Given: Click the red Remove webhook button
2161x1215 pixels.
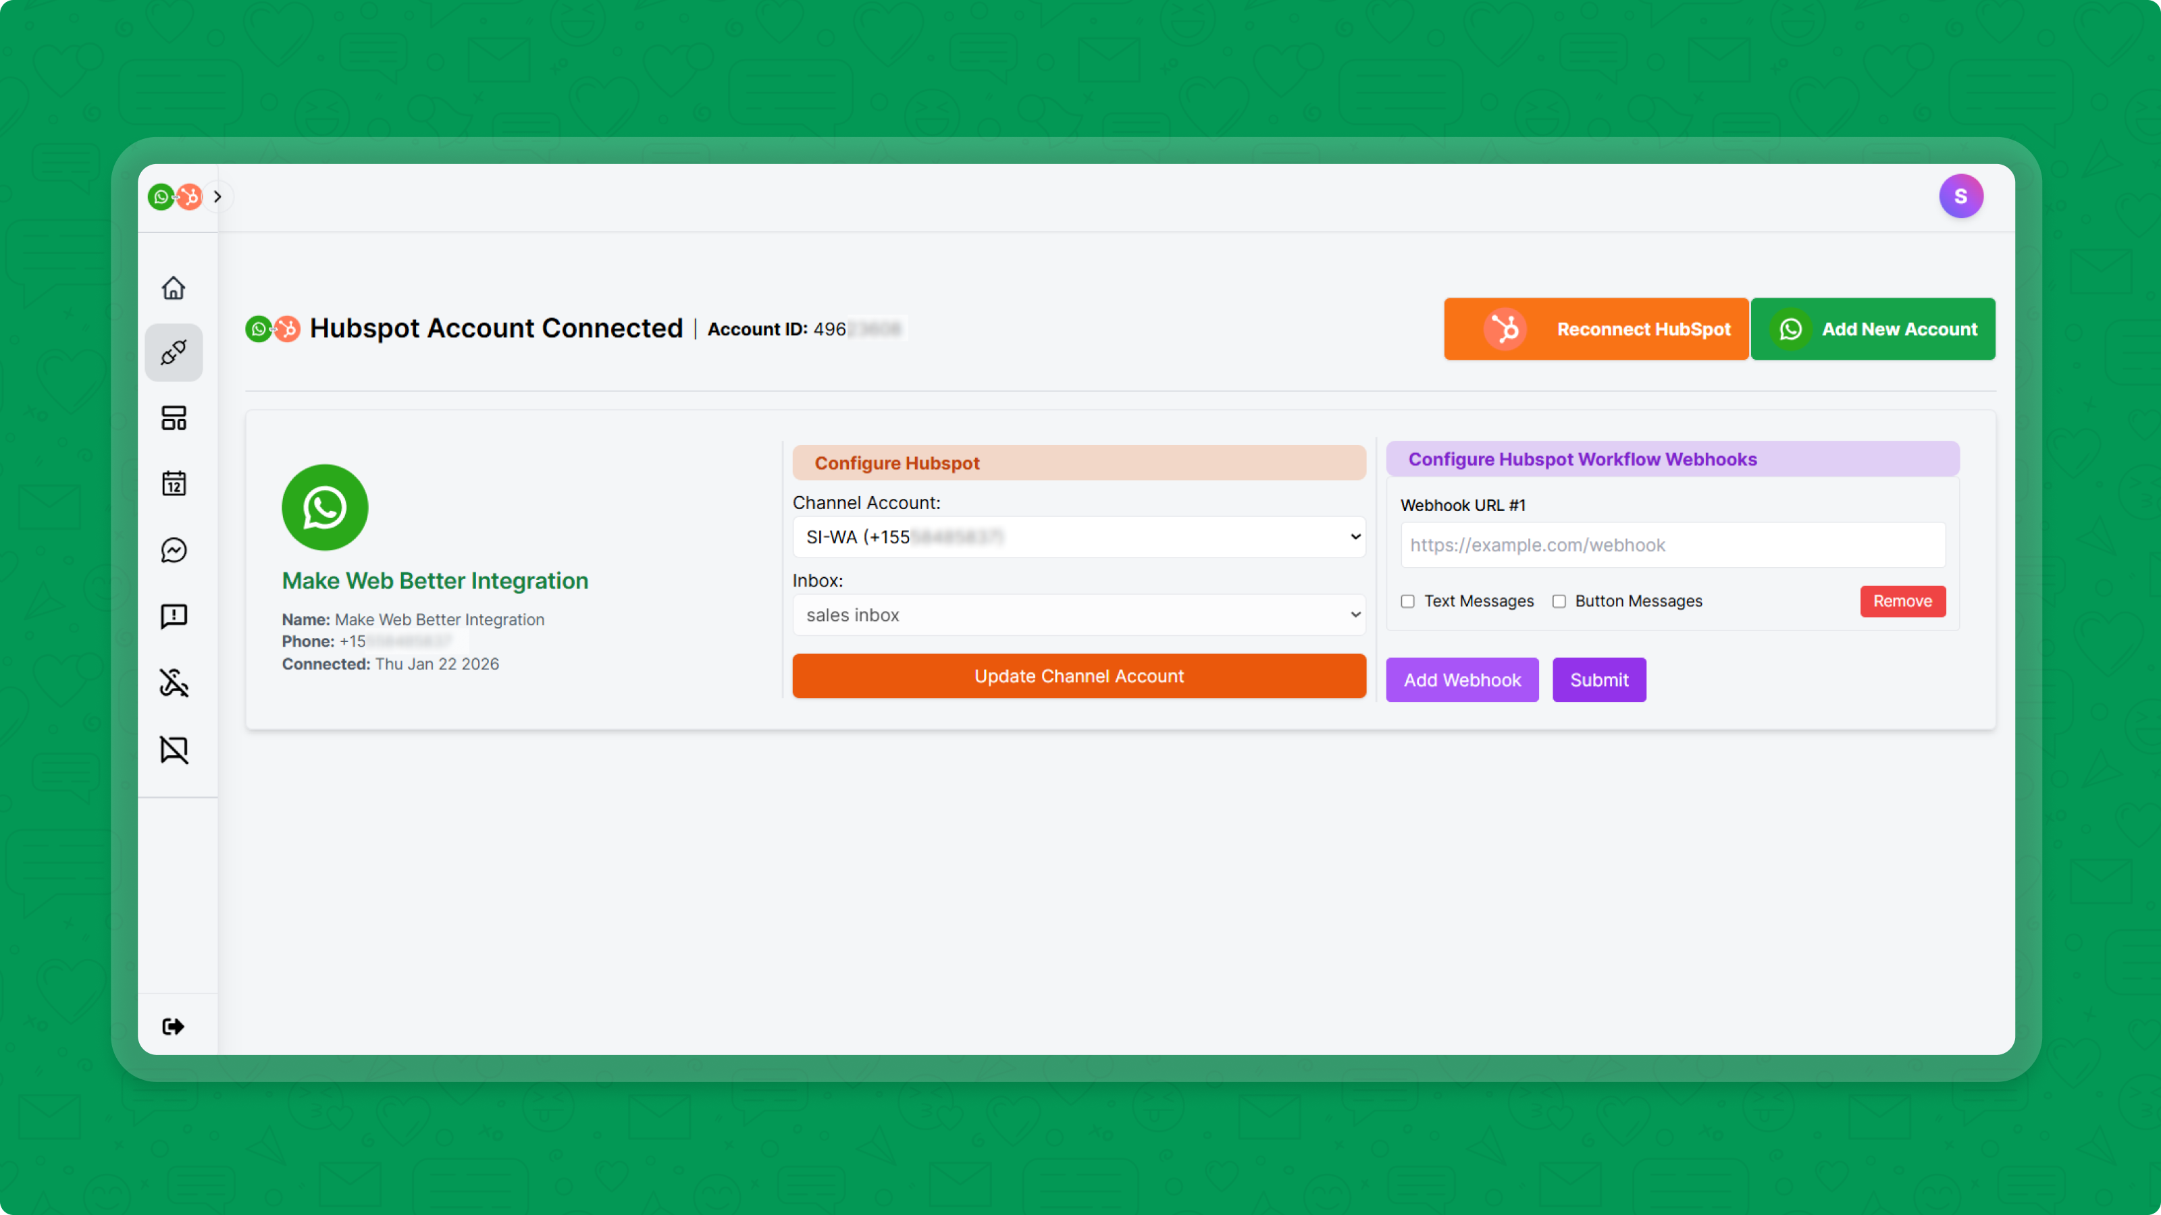Looking at the screenshot, I should 1902,601.
